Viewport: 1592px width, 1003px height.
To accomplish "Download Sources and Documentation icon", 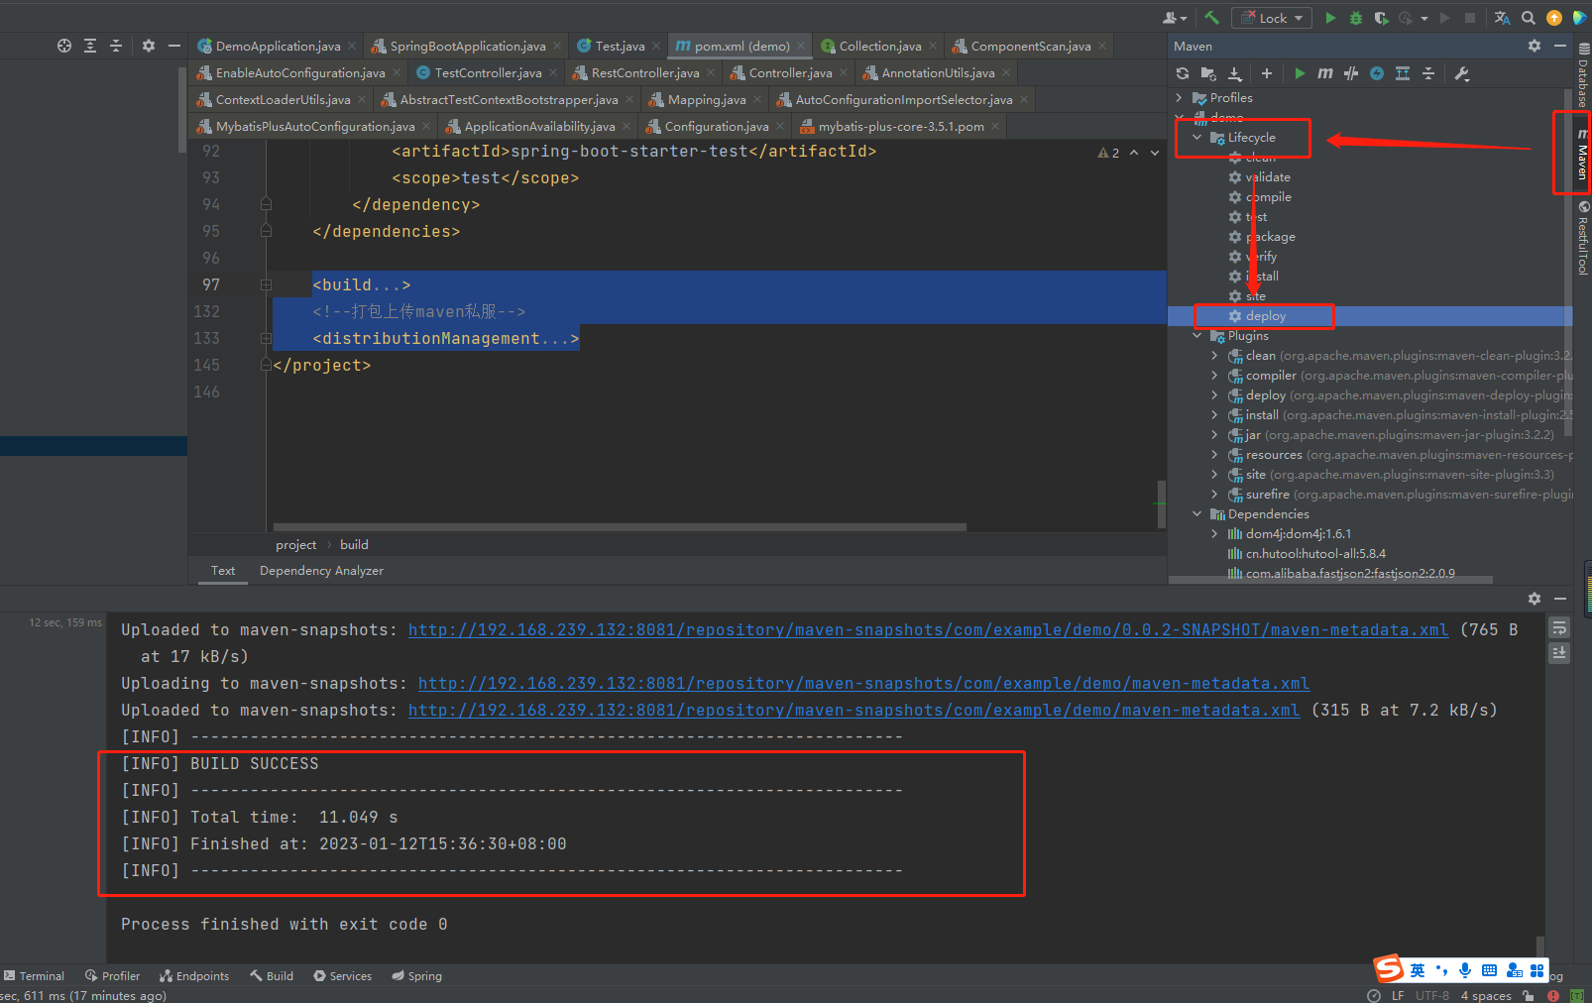I will coord(1235,73).
